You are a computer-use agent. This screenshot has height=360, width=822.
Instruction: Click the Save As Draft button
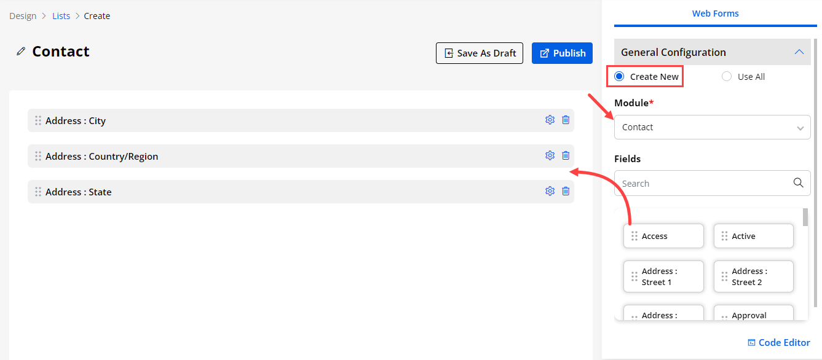pos(480,53)
